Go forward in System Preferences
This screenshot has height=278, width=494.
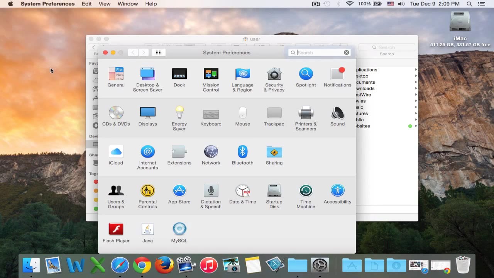[x=144, y=53]
